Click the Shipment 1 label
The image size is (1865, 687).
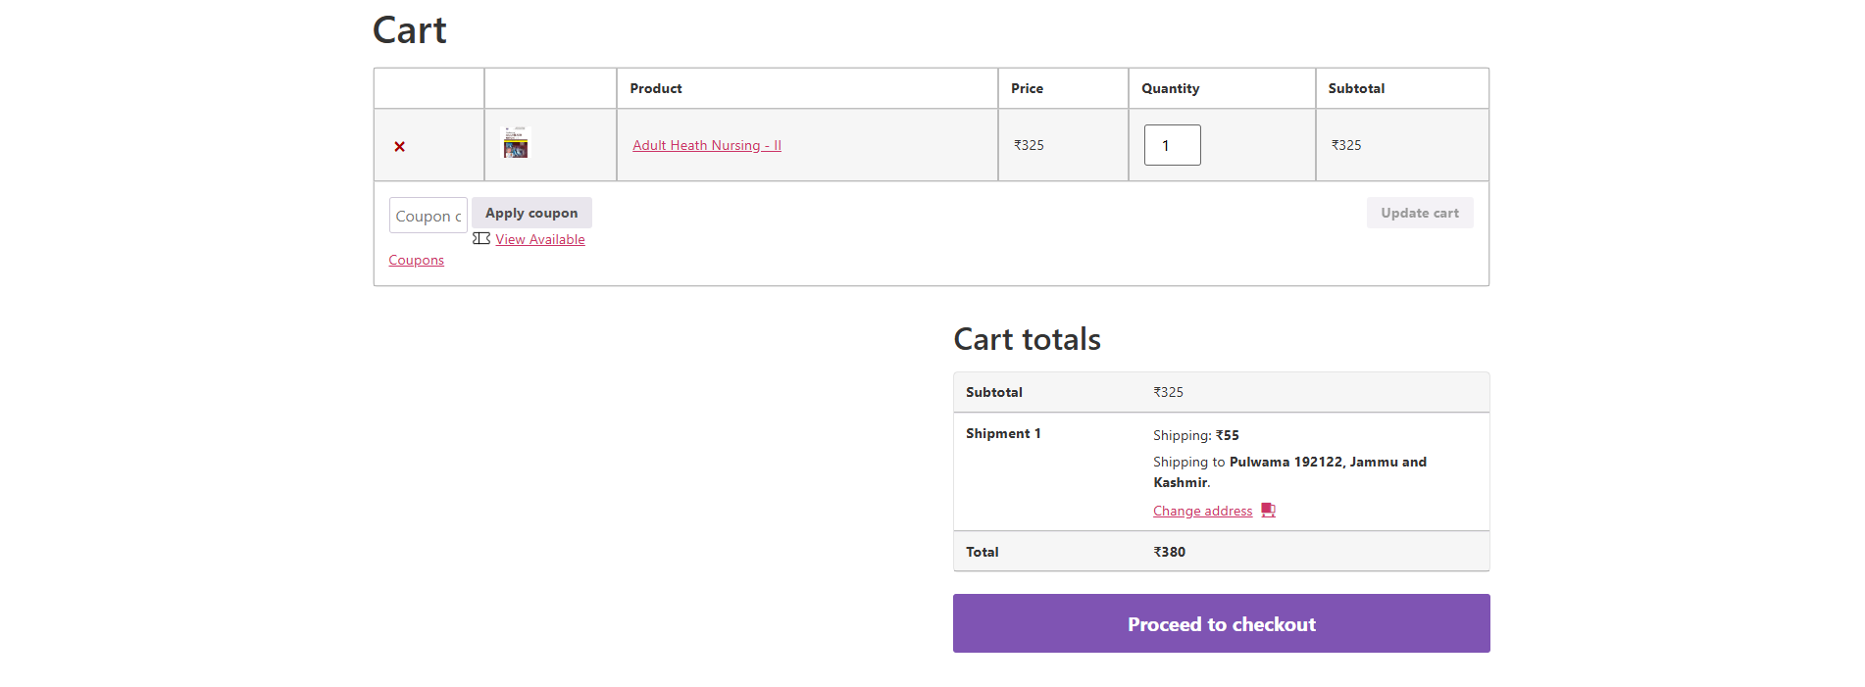tap(1003, 433)
